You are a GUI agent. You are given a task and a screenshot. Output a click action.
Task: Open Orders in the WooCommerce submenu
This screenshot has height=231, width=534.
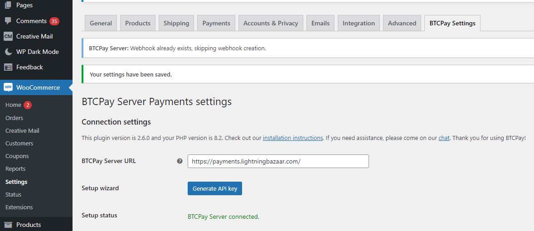14,118
